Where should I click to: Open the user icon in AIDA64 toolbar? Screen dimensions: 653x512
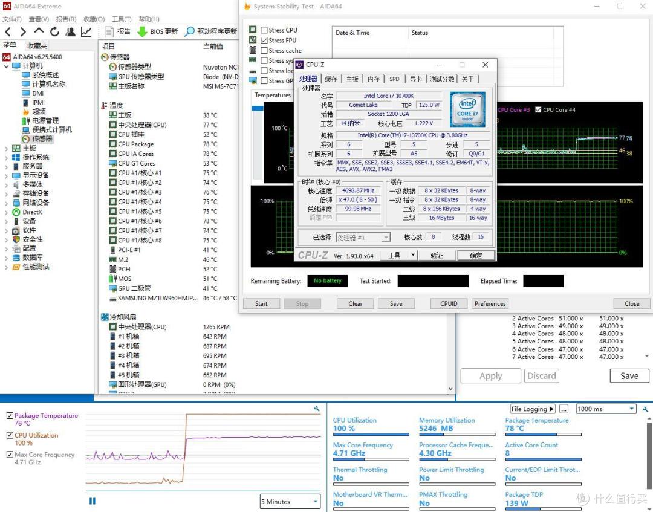click(x=70, y=32)
